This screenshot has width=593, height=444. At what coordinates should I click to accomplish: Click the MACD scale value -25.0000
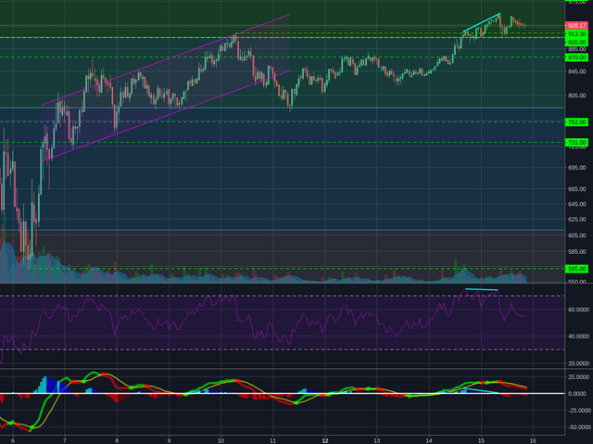click(578, 411)
